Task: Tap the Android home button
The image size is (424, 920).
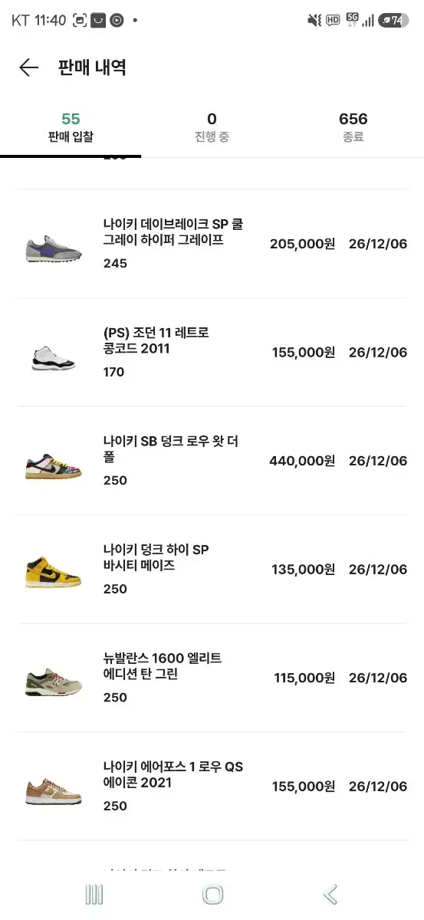Action: (x=212, y=894)
